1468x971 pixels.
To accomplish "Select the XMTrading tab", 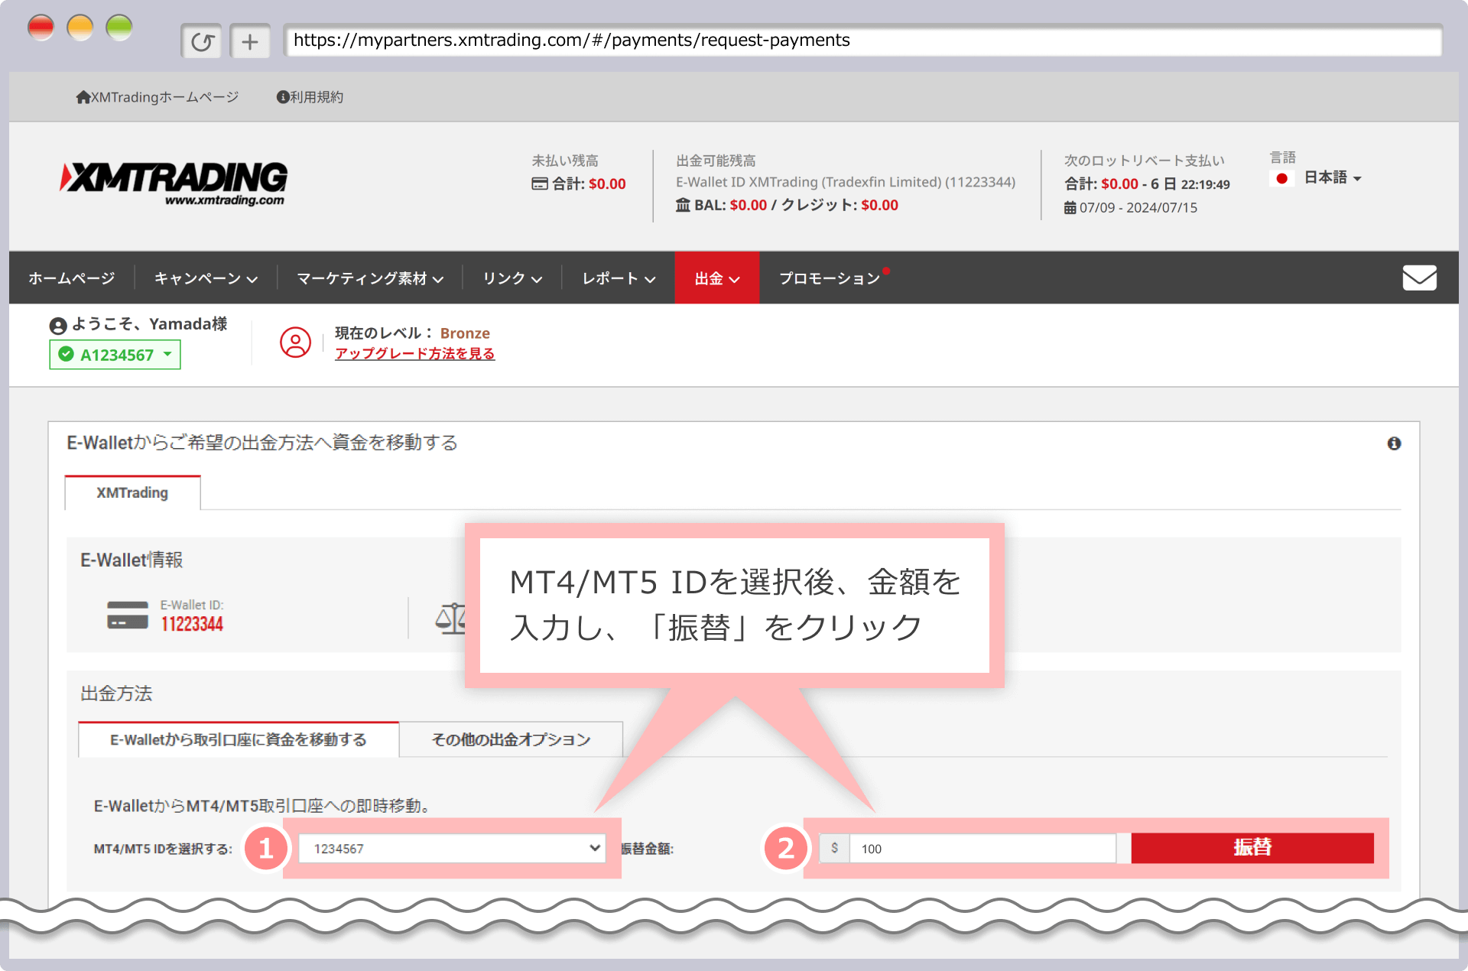I will point(132,493).
